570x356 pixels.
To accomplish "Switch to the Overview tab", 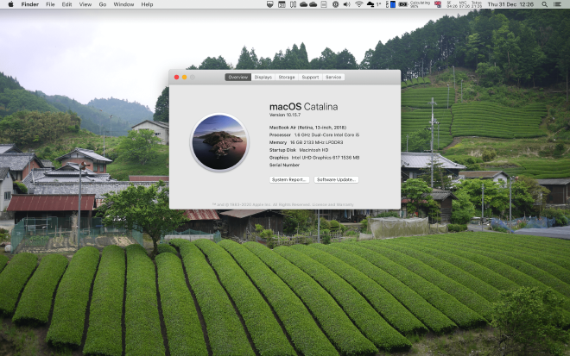I will coord(237,78).
